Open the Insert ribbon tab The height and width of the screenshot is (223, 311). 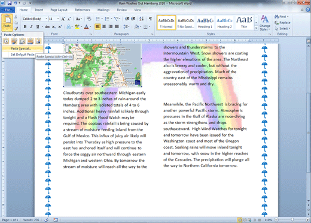(x=39, y=10)
